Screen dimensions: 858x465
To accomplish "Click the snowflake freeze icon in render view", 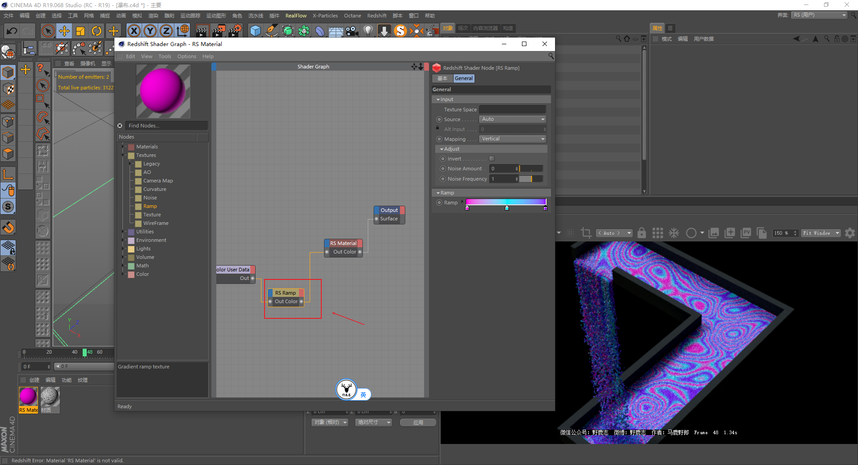I will click(x=674, y=233).
